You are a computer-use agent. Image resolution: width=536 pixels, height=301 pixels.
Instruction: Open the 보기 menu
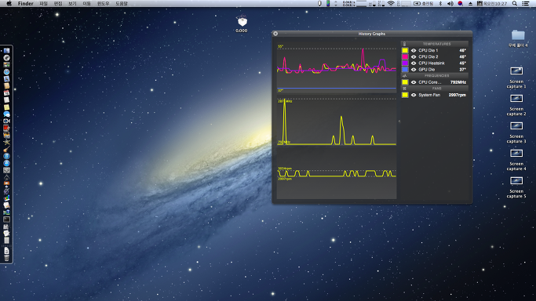point(72,3)
